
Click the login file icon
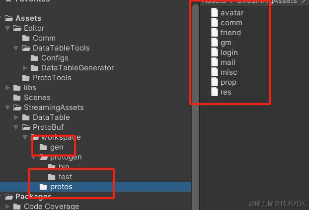[x=215, y=52]
